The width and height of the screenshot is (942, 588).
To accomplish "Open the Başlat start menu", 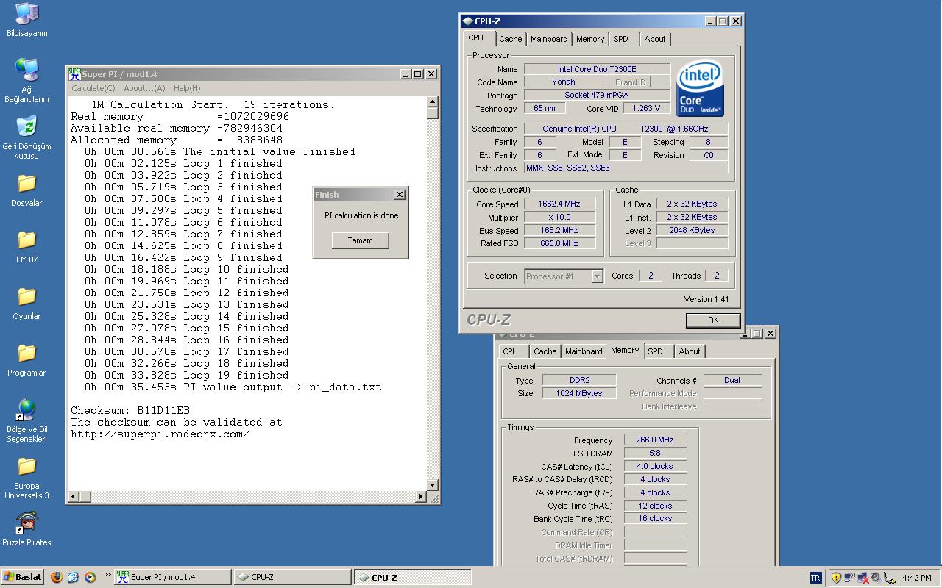I will click(x=23, y=577).
